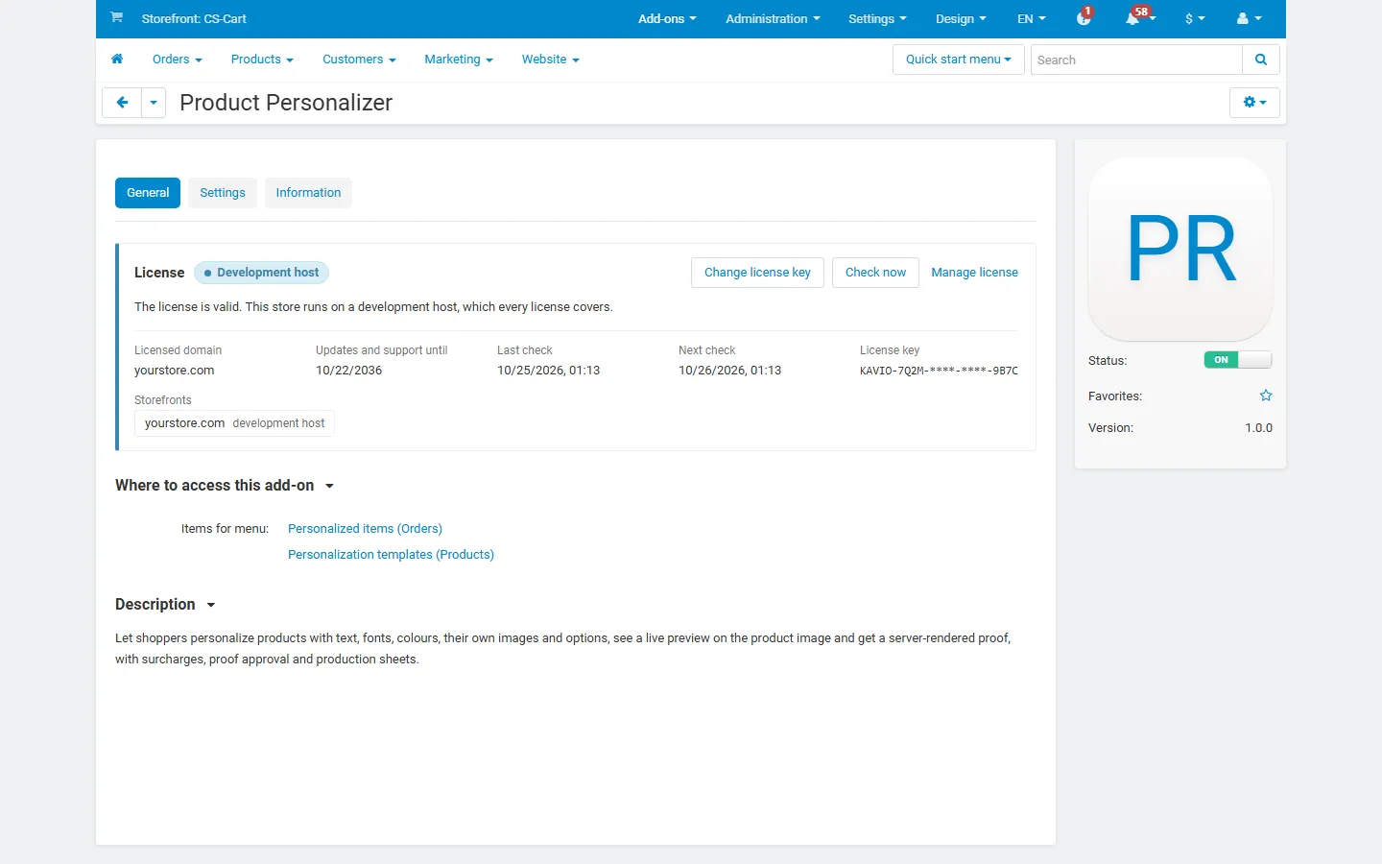The width and height of the screenshot is (1382, 864).
Task: Open dropdown next to back arrow
Action: point(154,103)
